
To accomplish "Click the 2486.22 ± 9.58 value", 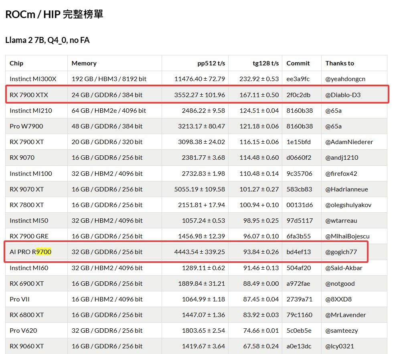I will point(203,110).
